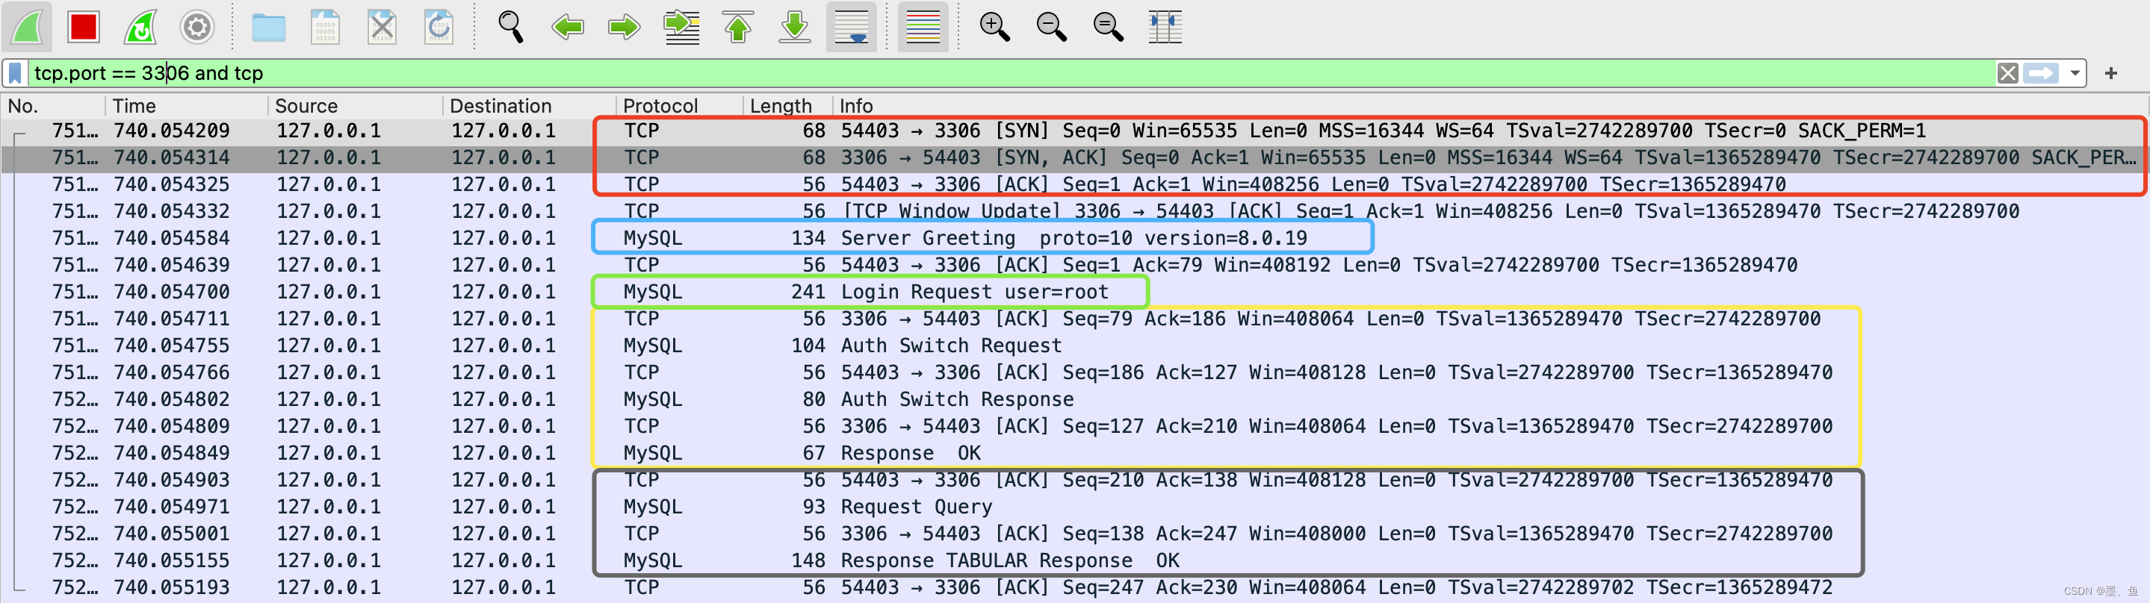Select the Response TABULAR Response OK packet

click(1075, 560)
